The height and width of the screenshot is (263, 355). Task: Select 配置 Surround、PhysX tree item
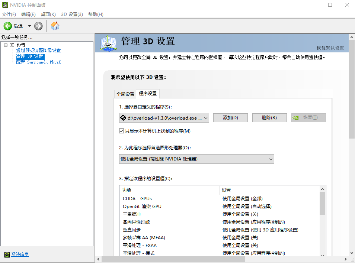click(x=38, y=62)
